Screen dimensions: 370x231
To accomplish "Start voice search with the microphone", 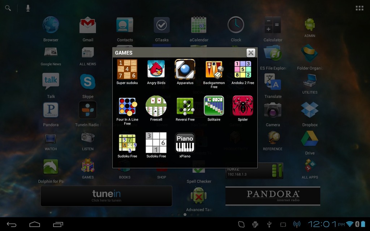I will tap(28, 8).
